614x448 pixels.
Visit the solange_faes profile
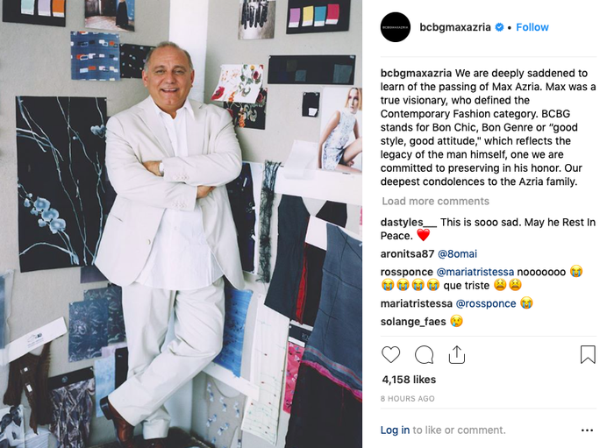tap(413, 322)
